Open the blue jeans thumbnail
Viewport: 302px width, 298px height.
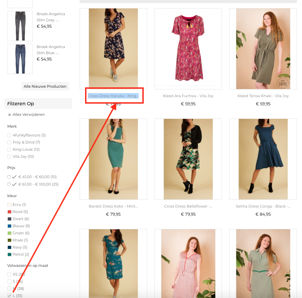(20, 59)
